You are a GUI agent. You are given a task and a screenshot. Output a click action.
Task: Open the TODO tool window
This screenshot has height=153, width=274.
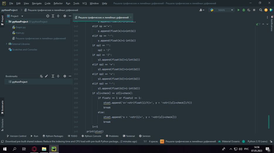point(72,136)
